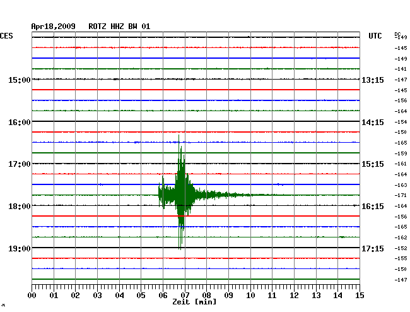The width and height of the screenshot is (410, 312).
Task: Click the date label Apr18,2009
Action: [x=54, y=27]
